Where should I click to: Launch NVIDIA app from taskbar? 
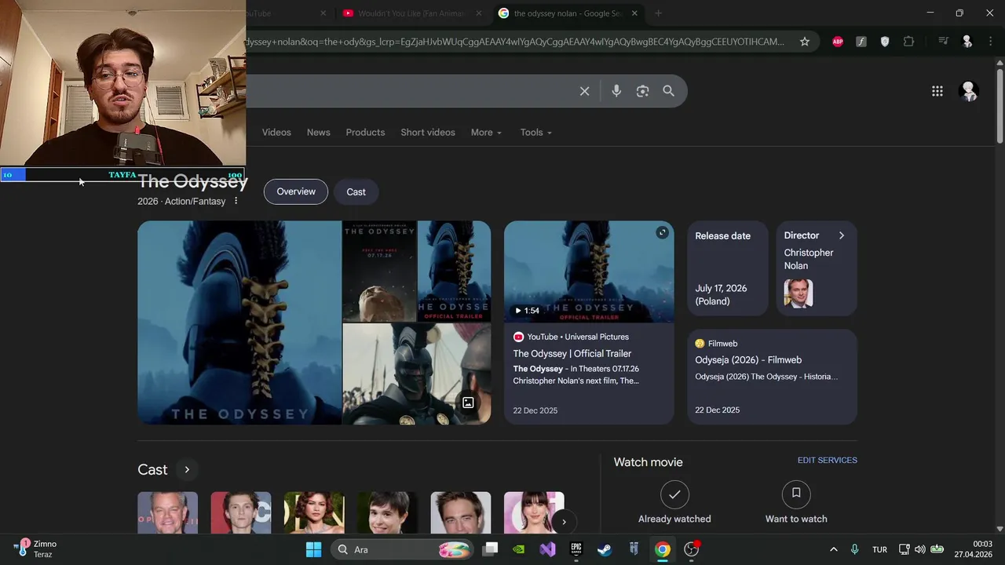pyautogui.click(x=518, y=549)
